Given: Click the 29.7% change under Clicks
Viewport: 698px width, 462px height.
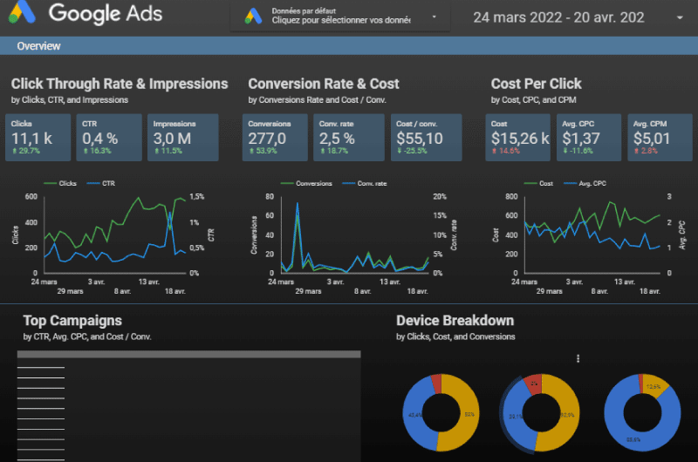Looking at the screenshot, I should pos(26,151).
